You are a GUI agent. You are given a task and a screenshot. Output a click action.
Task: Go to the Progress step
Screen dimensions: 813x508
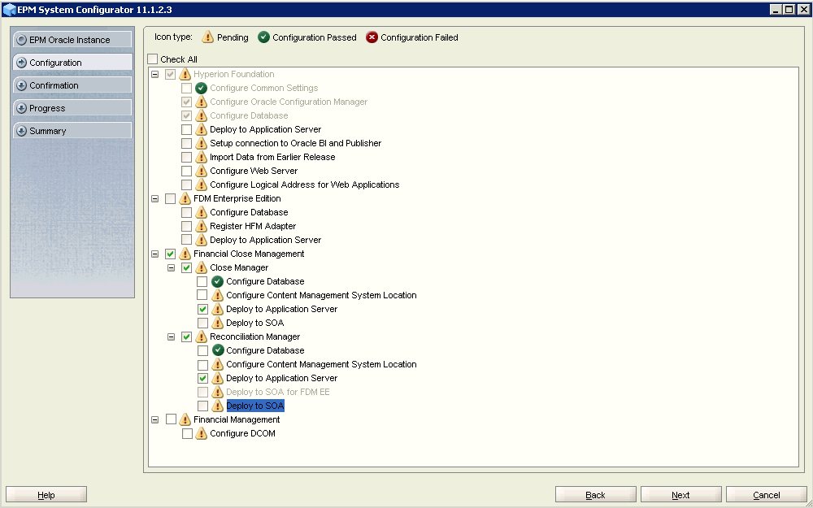(x=72, y=108)
